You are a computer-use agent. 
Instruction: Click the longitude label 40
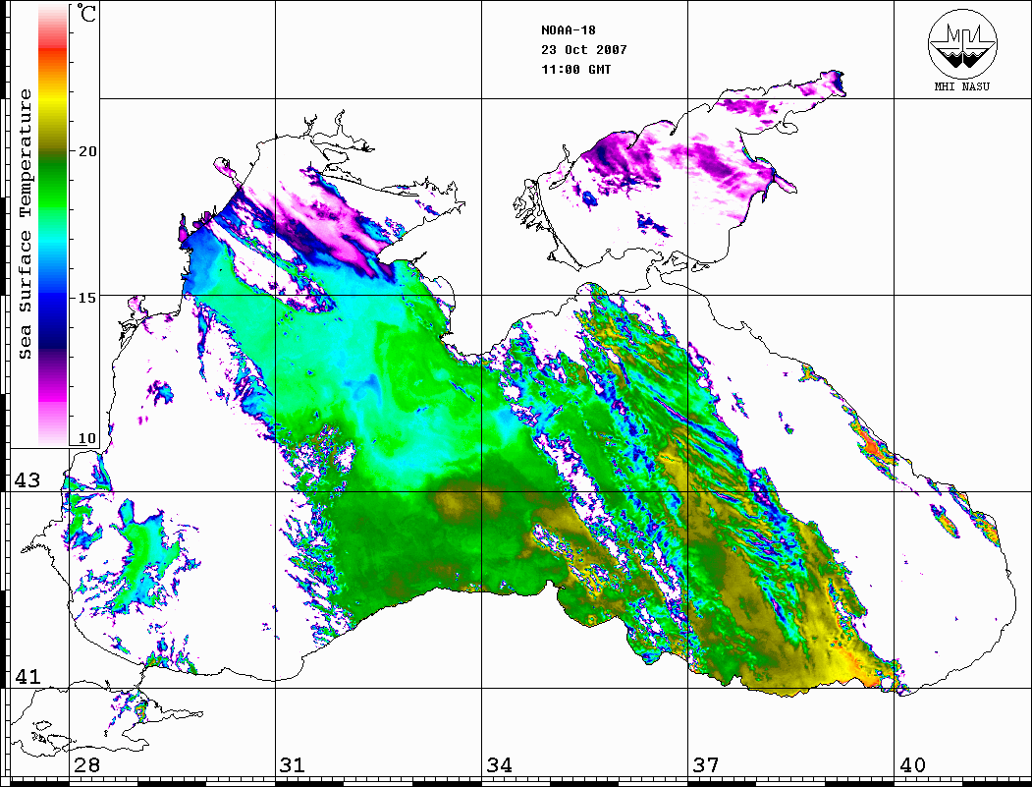coord(912,764)
